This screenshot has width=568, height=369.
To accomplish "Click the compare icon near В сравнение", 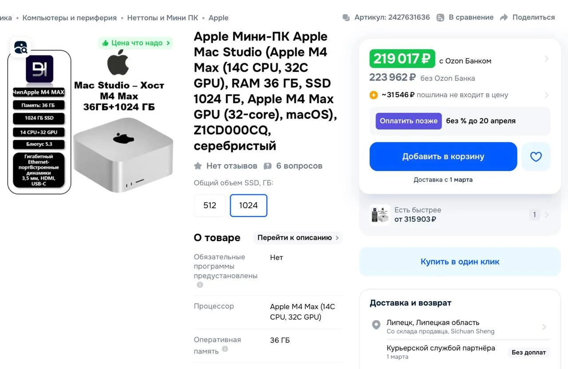I will 440,18.
